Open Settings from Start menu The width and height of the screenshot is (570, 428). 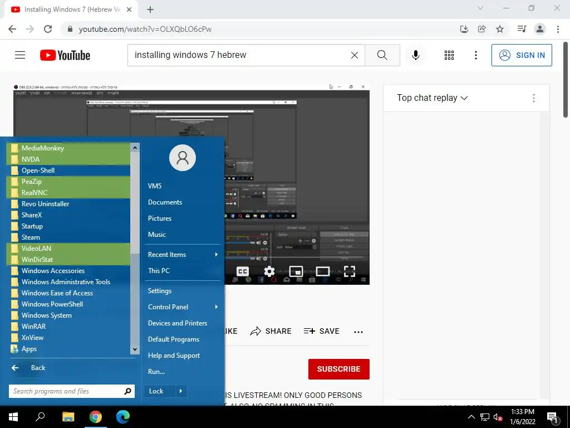pyautogui.click(x=183, y=291)
